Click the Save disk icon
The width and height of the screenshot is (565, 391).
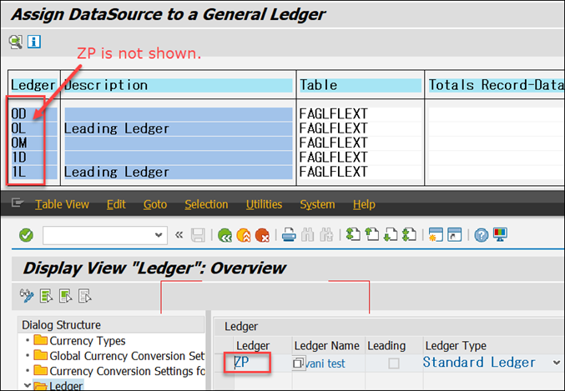(198, 235)
